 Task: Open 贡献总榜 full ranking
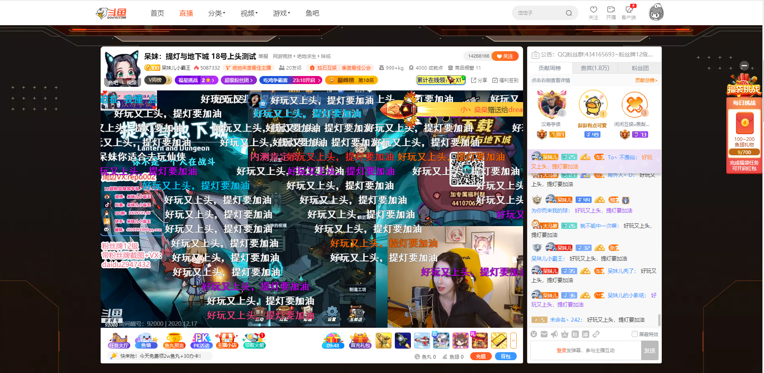pyautogui.click(x=646, y=80)
